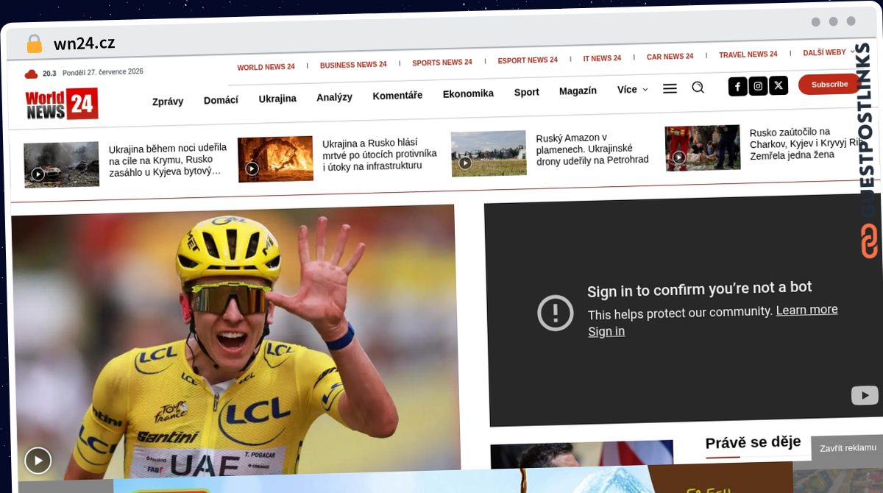Screen dimensions: 883x493
Task: Open headline Ruský Amazon v plamenech
Action: 592,149
